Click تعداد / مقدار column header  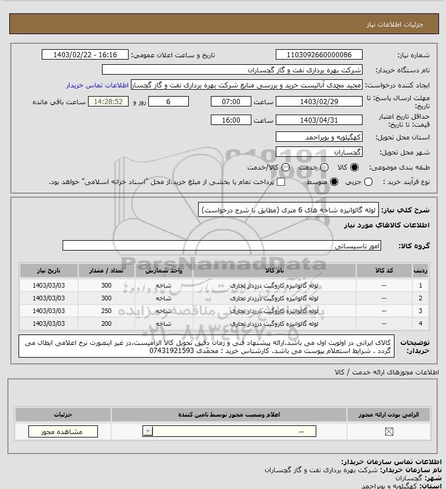coord(106,270)
